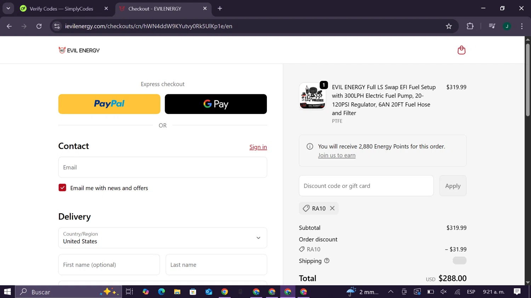
Task: Click the Sign in link
Action: coord(258,147)
